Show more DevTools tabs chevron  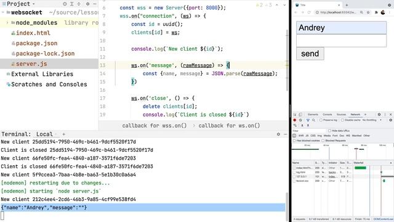pyautogui.click(x=365, y=115)
